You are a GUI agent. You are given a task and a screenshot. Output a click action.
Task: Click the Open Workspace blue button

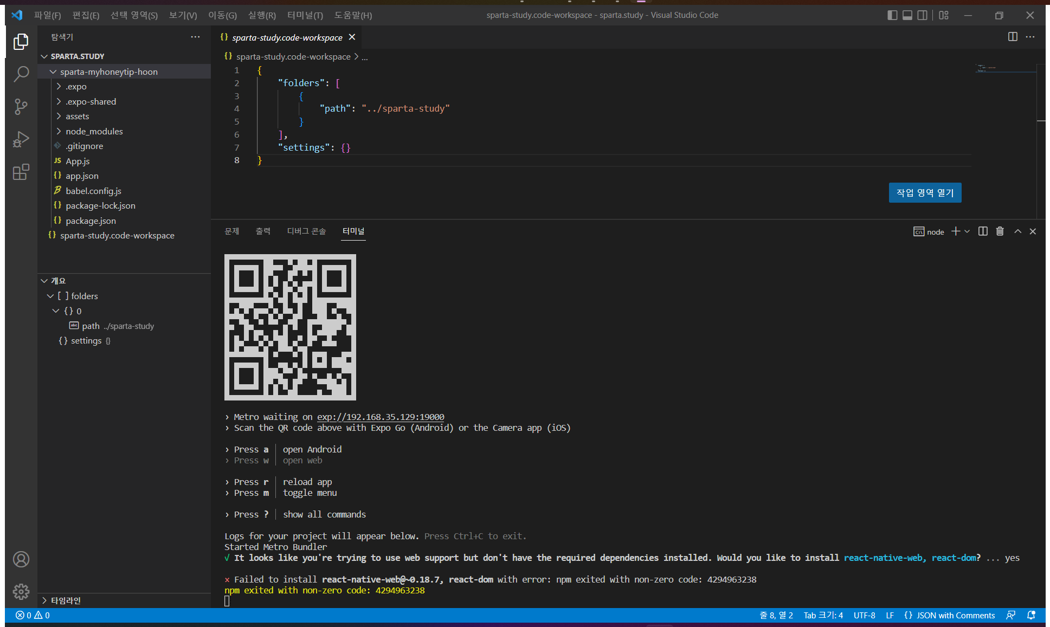(x=925, y=192)
